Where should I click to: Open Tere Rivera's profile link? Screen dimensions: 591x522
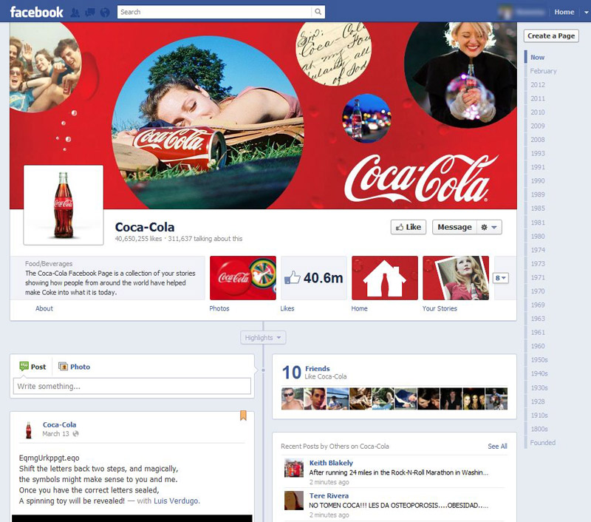(x=329, y=495)
